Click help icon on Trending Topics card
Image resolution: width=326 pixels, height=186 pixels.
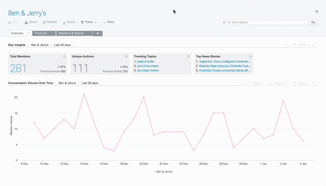[x=188, y=57]
